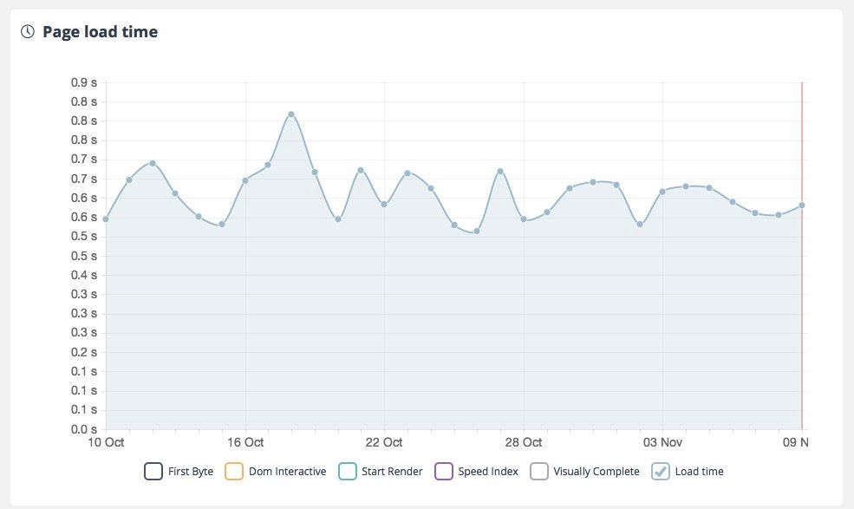Enable the First Byte checkbox
The height and width of the screenshot is (509, 854).
tap(153, 472)
